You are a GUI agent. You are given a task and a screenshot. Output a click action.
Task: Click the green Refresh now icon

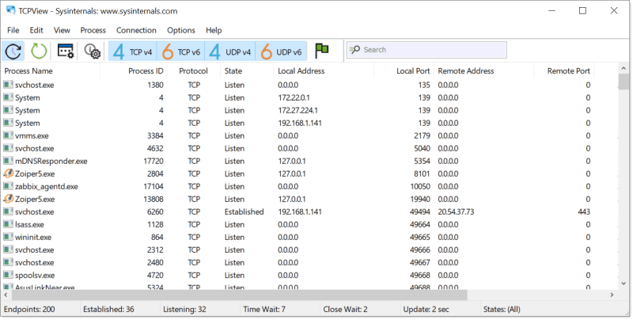click(x=39, y=51)
